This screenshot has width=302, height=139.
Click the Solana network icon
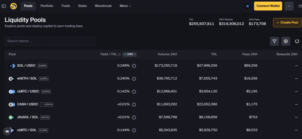click(x=247, y=6)
